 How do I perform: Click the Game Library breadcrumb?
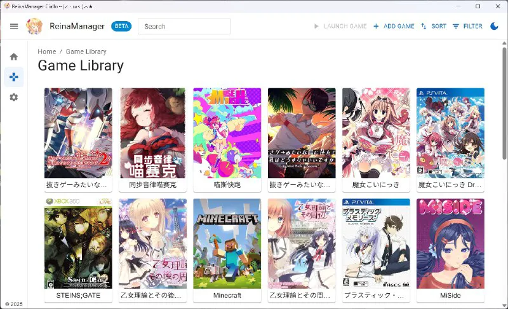pos(86,52)
